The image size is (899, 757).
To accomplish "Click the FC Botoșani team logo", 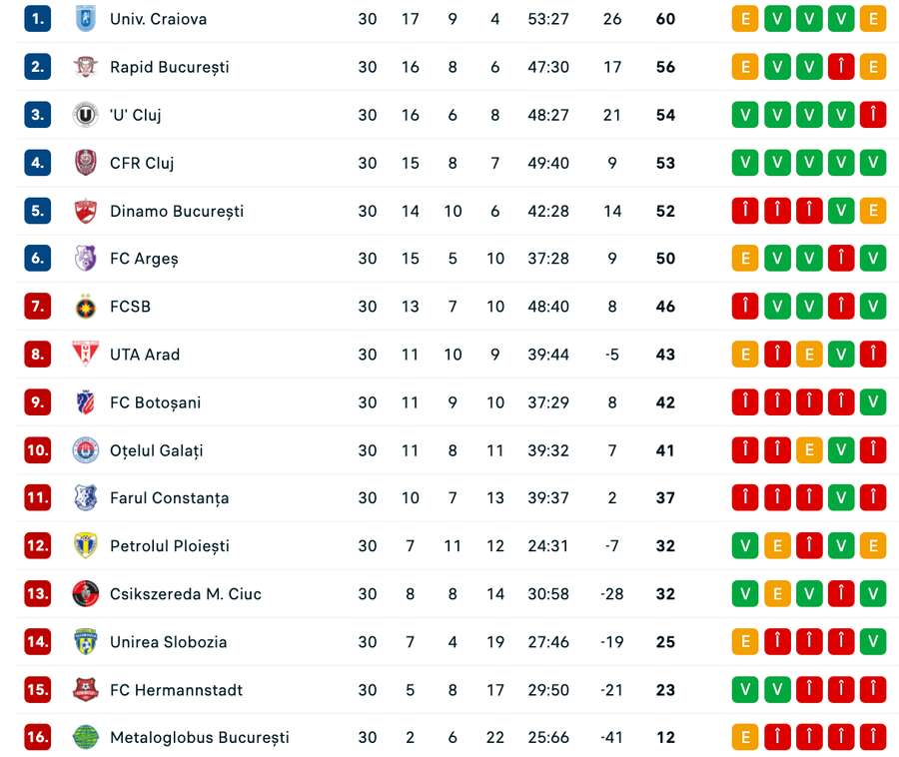I will [85, 402].
